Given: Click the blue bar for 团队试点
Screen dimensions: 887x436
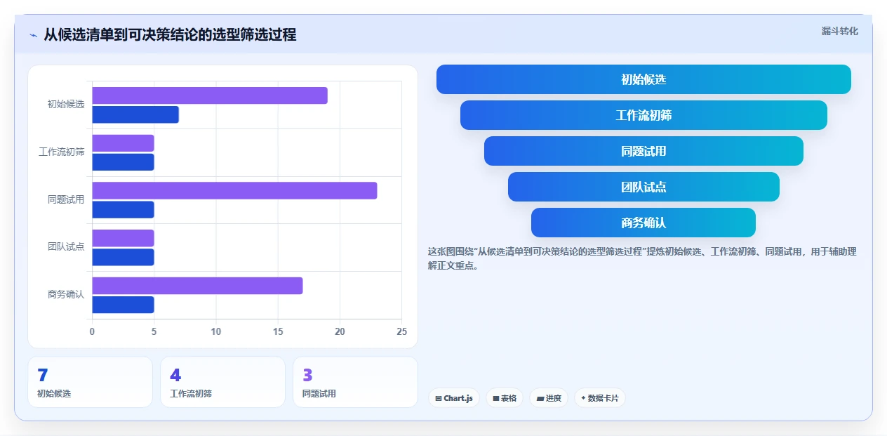Looking at the screenshot, I should 123,257.
